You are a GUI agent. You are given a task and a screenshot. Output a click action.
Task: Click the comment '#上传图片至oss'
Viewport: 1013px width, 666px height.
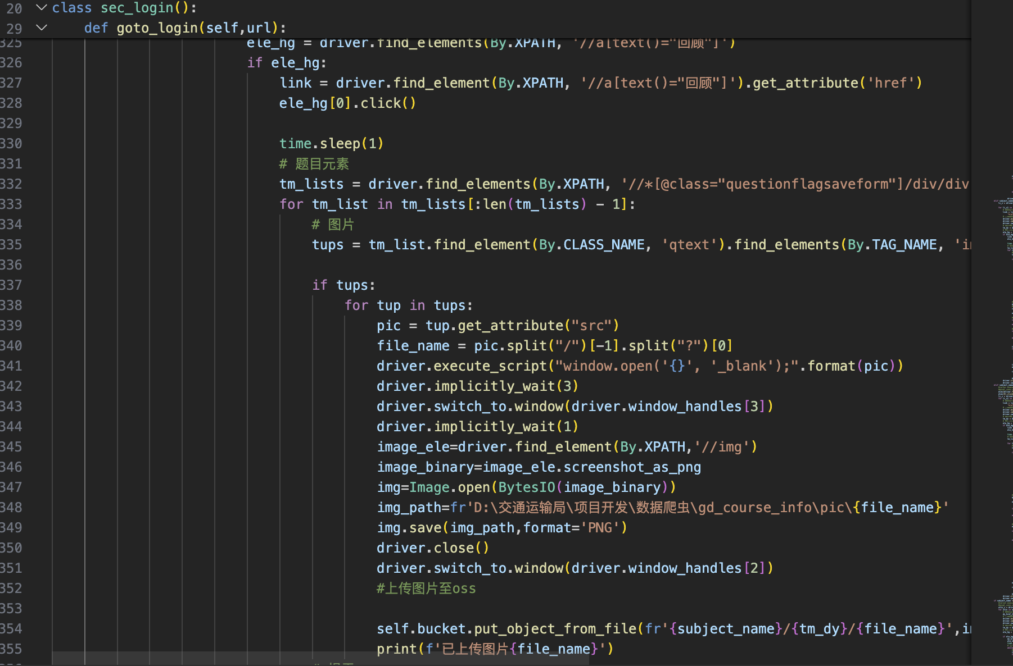pos(426,589)
